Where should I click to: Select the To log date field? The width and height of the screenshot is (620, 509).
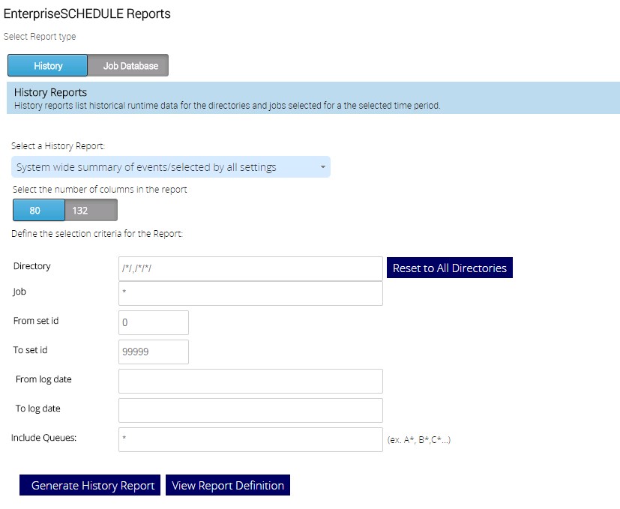tap(250, 410)
